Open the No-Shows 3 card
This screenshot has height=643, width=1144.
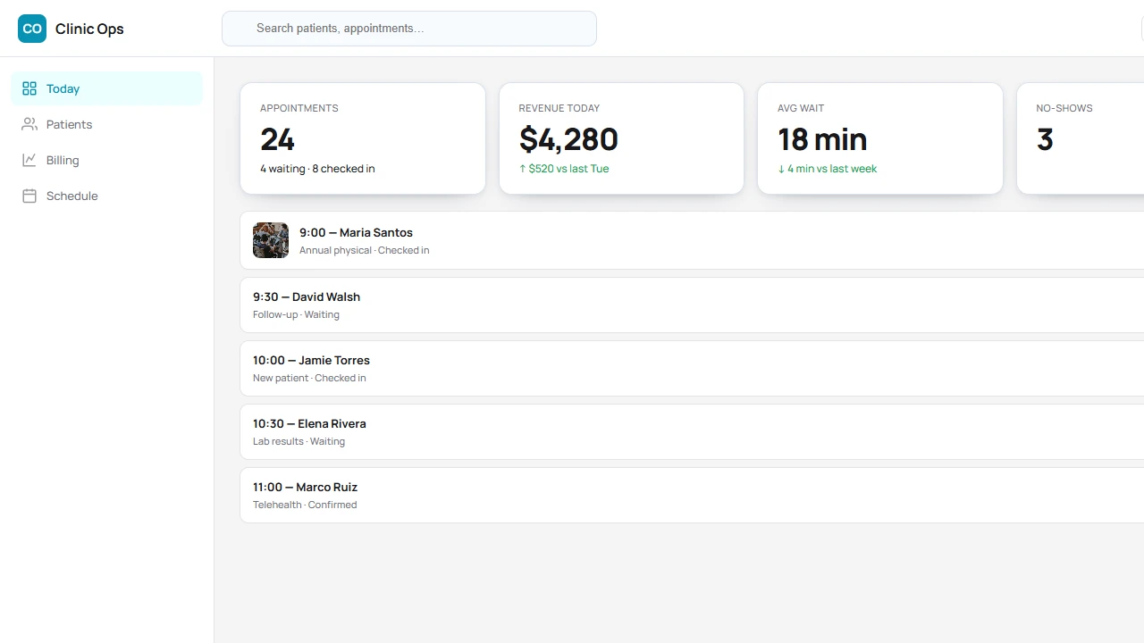point(1081,138)
